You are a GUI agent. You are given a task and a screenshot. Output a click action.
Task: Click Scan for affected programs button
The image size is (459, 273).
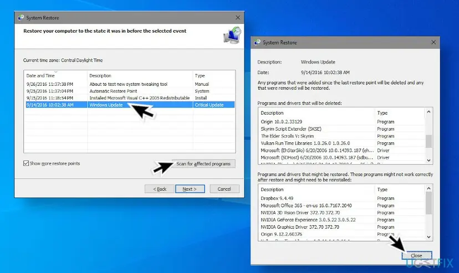[x=203, y=164]
